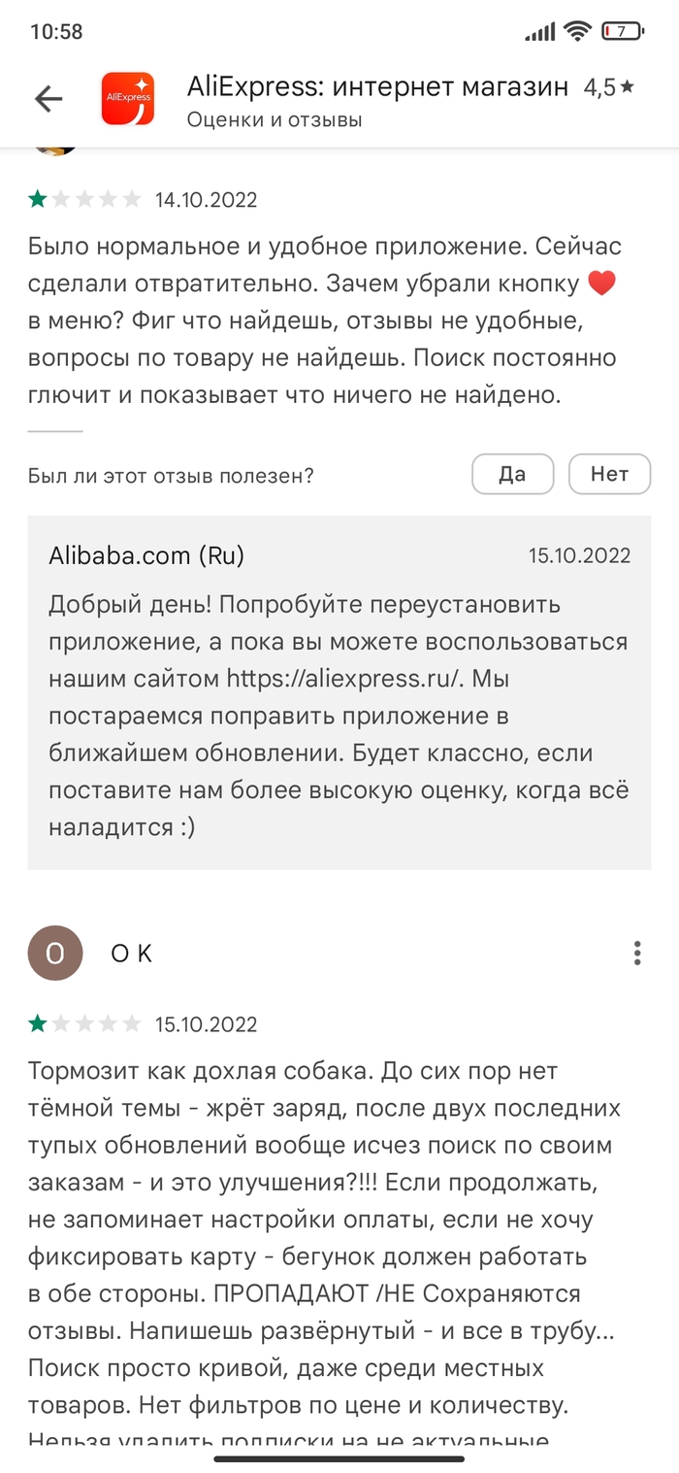Image resolution: width=679 pixels, height=1473 pixels.
Task: Tap the AliExpress: интернет магазин title
Action: 377,86
